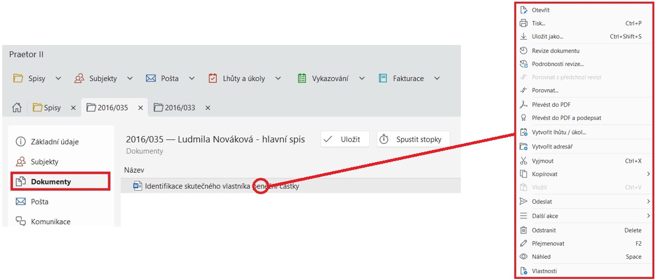Click the eye icon for Náhled

(x=523, y=257)
